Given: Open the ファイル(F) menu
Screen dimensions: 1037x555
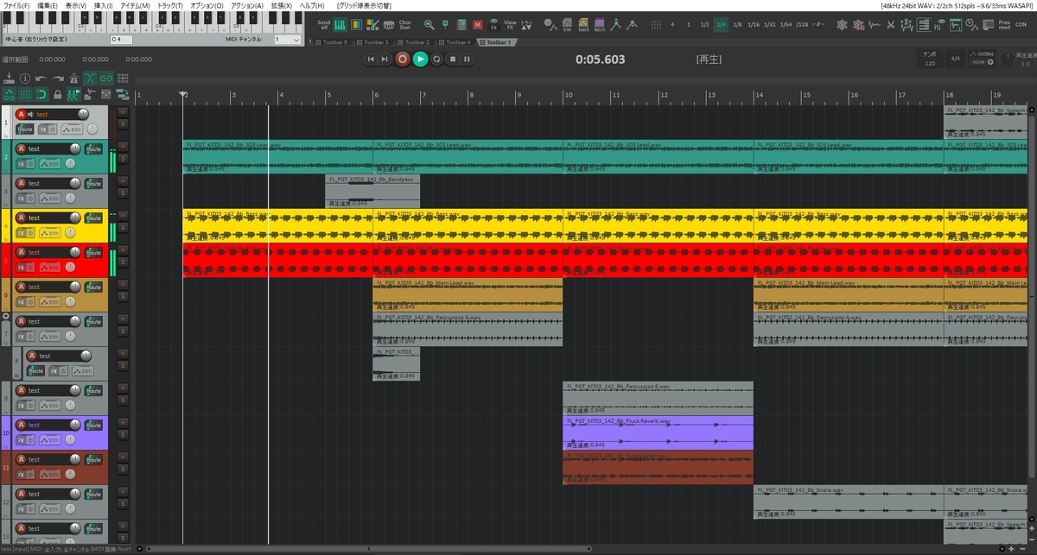Looking at the screenshot, I should (x=15, y=5).
